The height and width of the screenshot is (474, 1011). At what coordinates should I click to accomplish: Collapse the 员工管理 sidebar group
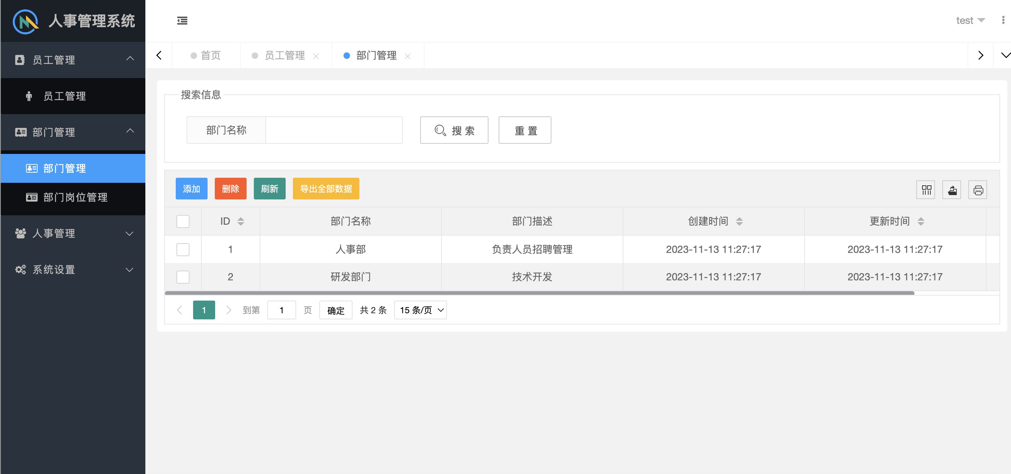(73, 60)
